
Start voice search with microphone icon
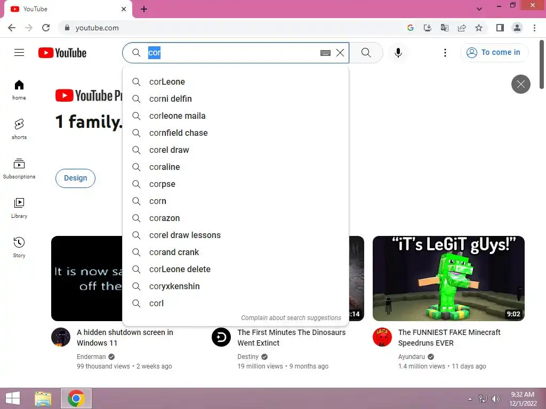click(398, 53)
